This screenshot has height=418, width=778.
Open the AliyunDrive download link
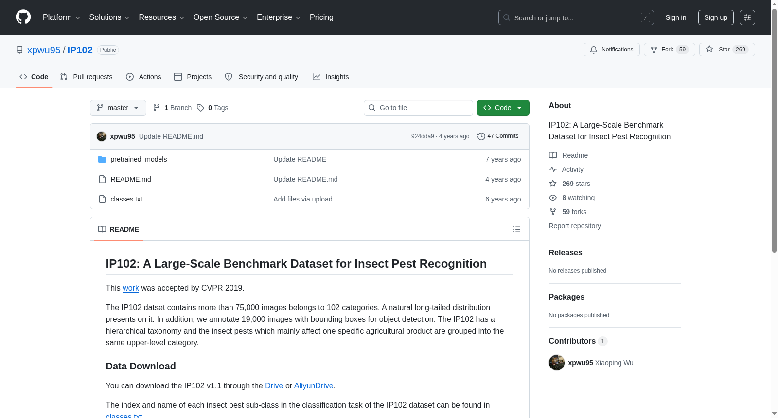tap(314, 386)
